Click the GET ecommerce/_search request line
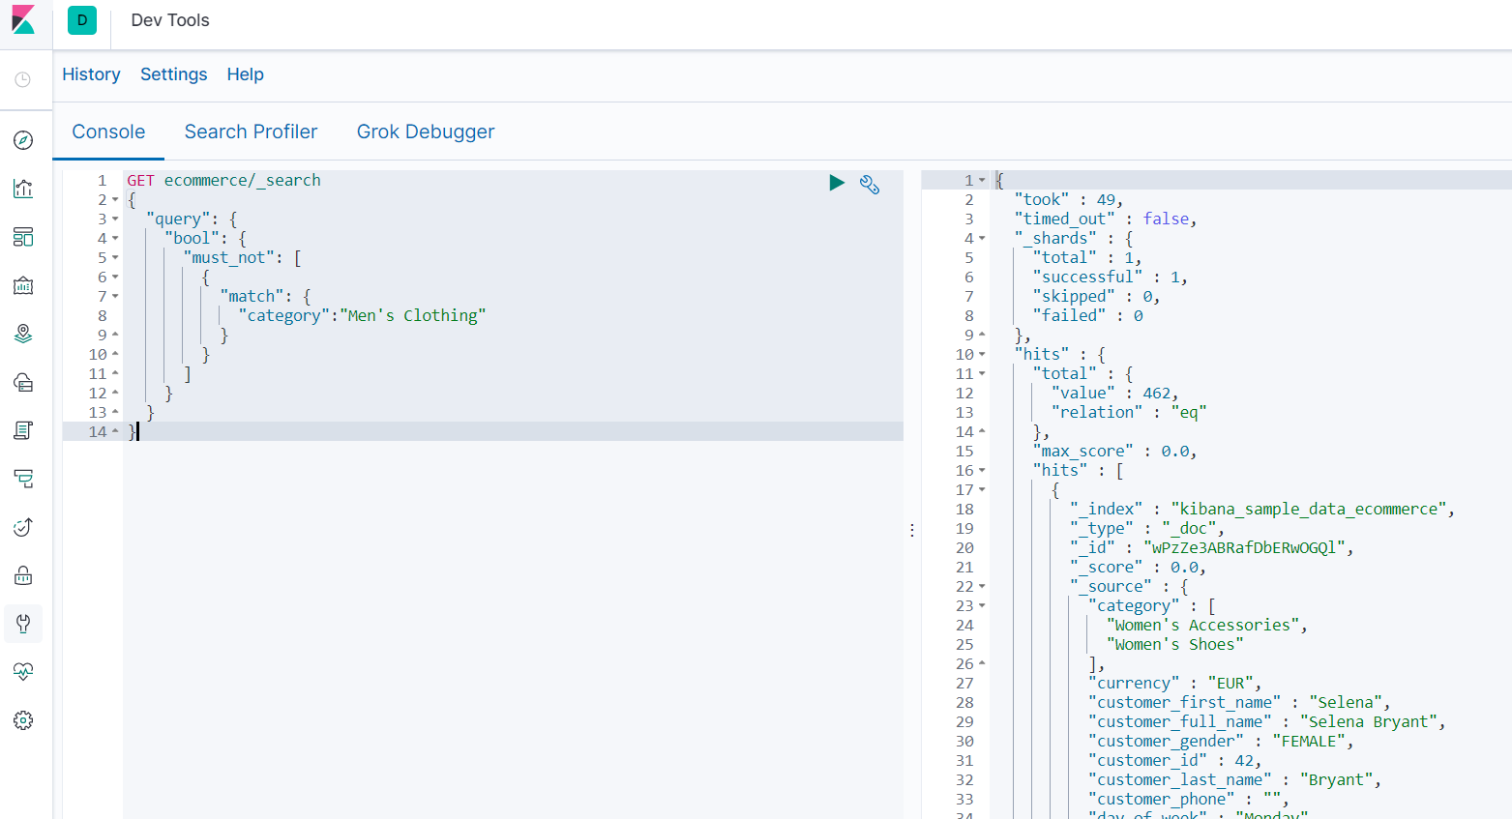Viewport: 1512px width, 819px height. click(223, 180)
